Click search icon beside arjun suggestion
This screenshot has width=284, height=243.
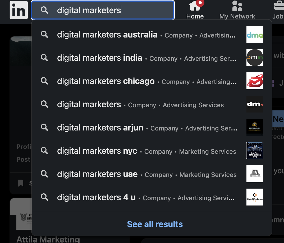[44, 127]
